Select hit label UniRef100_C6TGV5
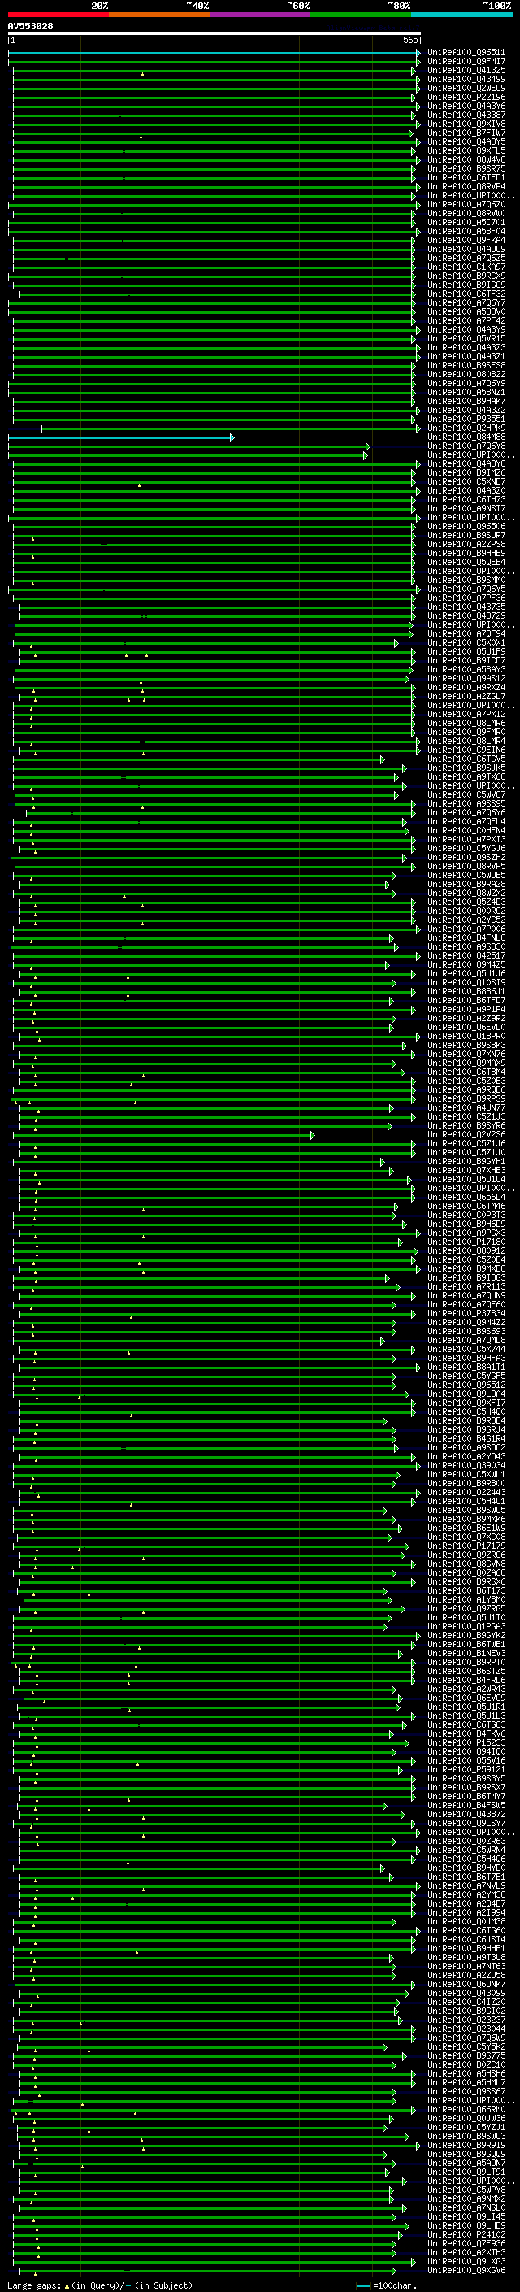The image size is (520, 2292). [x=466, y=759]
